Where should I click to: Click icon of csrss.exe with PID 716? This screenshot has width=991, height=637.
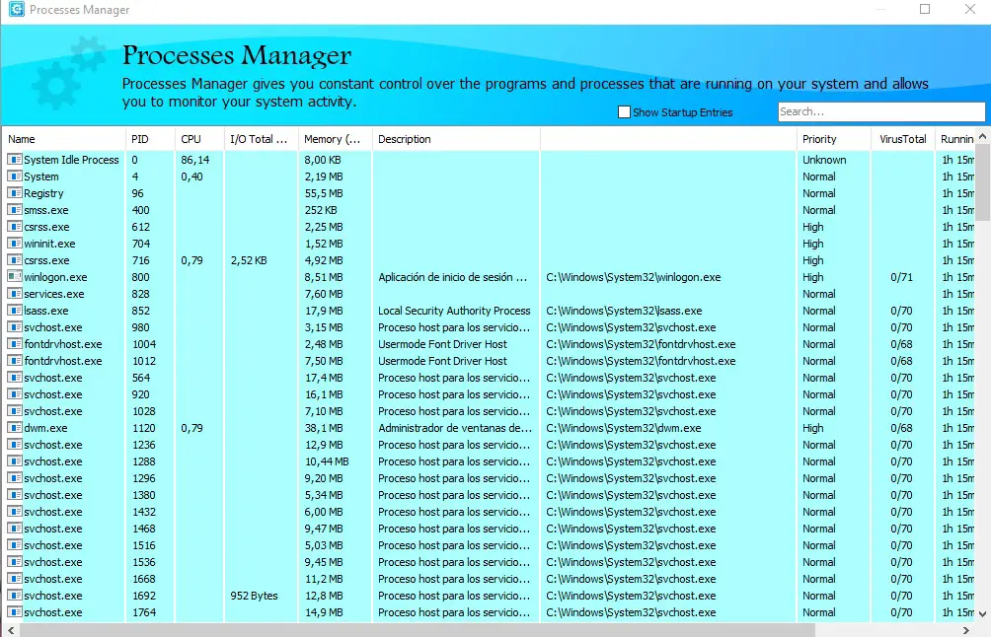pos(15,259)
